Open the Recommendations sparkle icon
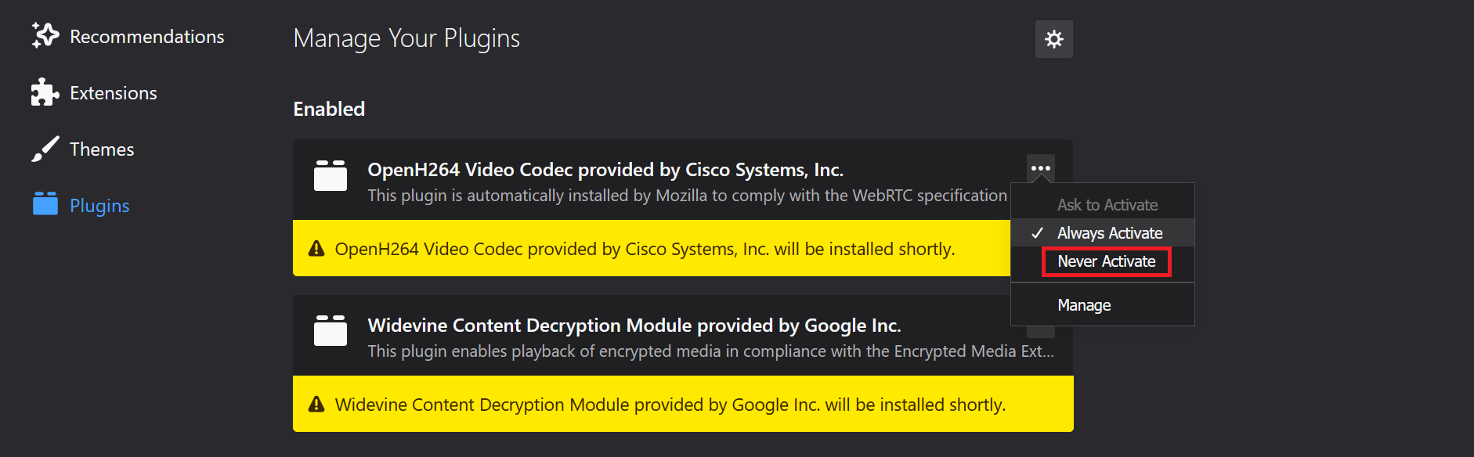This screenshot has width=1474, height=457. click(x=45, y=36)
